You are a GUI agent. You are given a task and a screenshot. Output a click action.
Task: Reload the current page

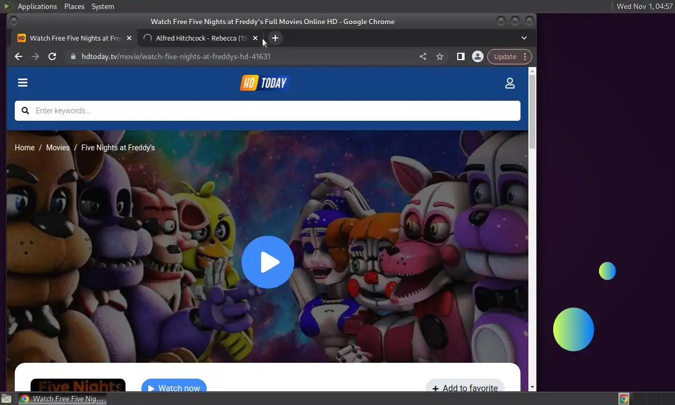(x=52, y=56)
